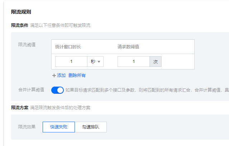Image resolution: width=229 pixels, height=146 pixels.
Task: Click the 次 unit box after request count
Action: coord(156,62)
